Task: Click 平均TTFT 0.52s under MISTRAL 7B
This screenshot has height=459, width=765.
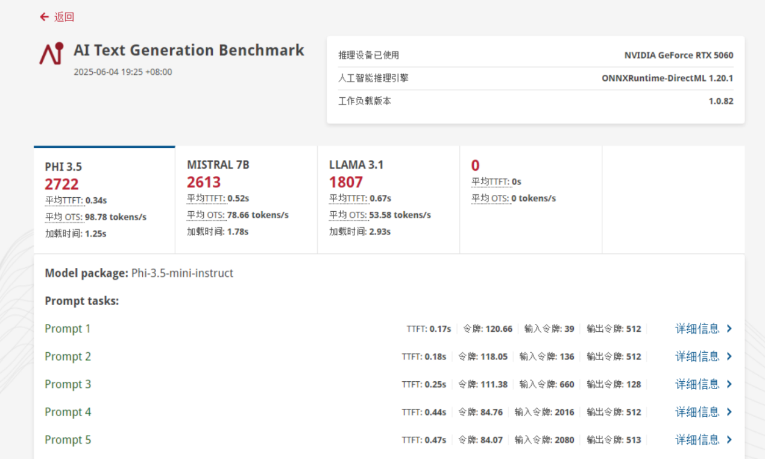Action: pos(218,198)
